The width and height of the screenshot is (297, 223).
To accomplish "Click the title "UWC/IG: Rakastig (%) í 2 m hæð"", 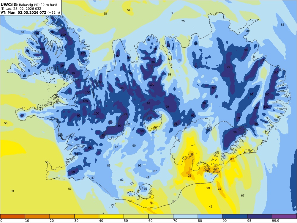I will [29, 5].
